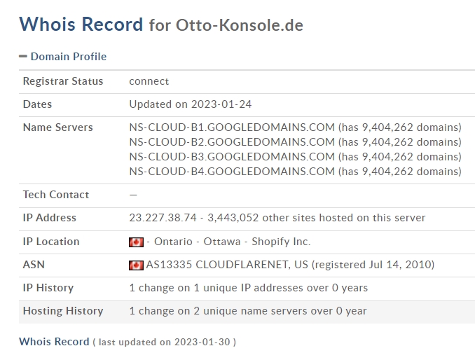Collapse the Domain Profile section minus icon
Image resolution: width=475 pixels, height=353 pixels.
click(x=23, y=56)
